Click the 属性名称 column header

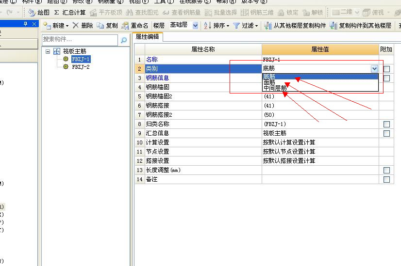(203, 49)
